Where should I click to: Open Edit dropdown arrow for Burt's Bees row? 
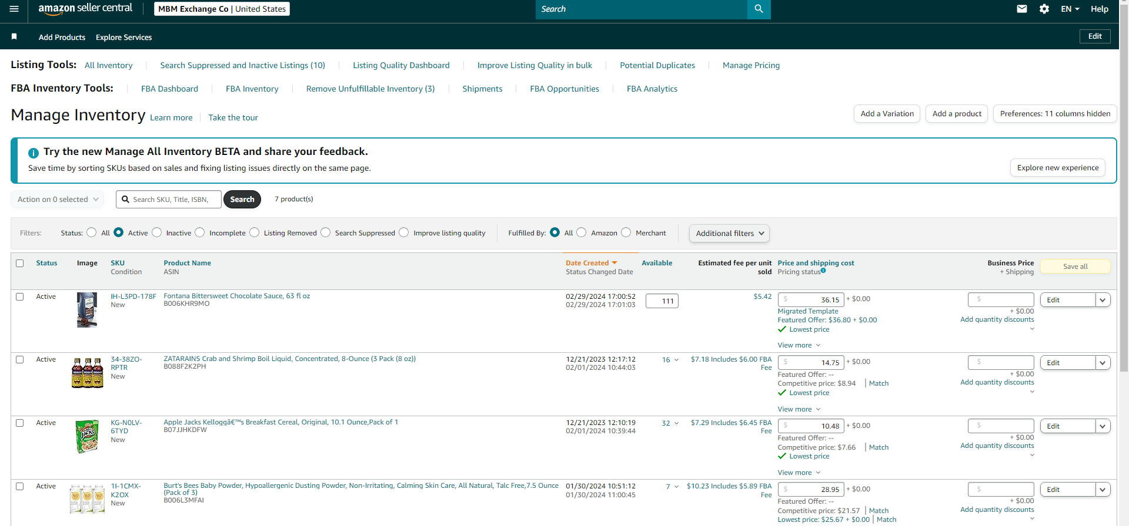tap(1103, 490)
